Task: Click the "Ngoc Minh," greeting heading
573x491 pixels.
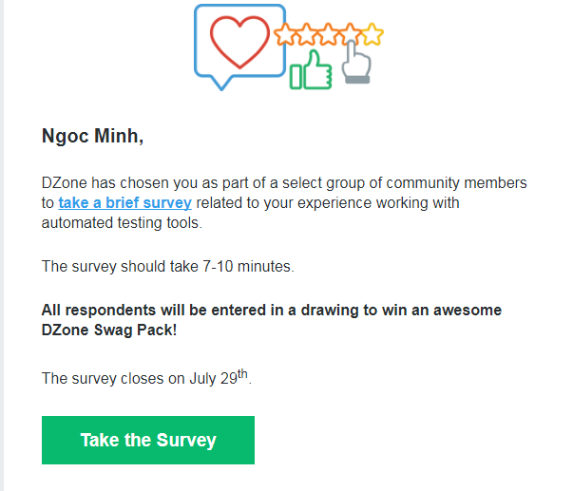Action: [92, 136]
